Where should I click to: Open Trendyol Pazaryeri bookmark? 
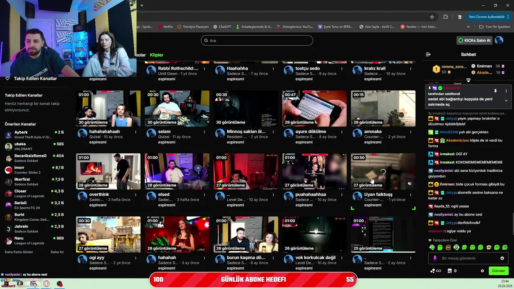(193, 27)
